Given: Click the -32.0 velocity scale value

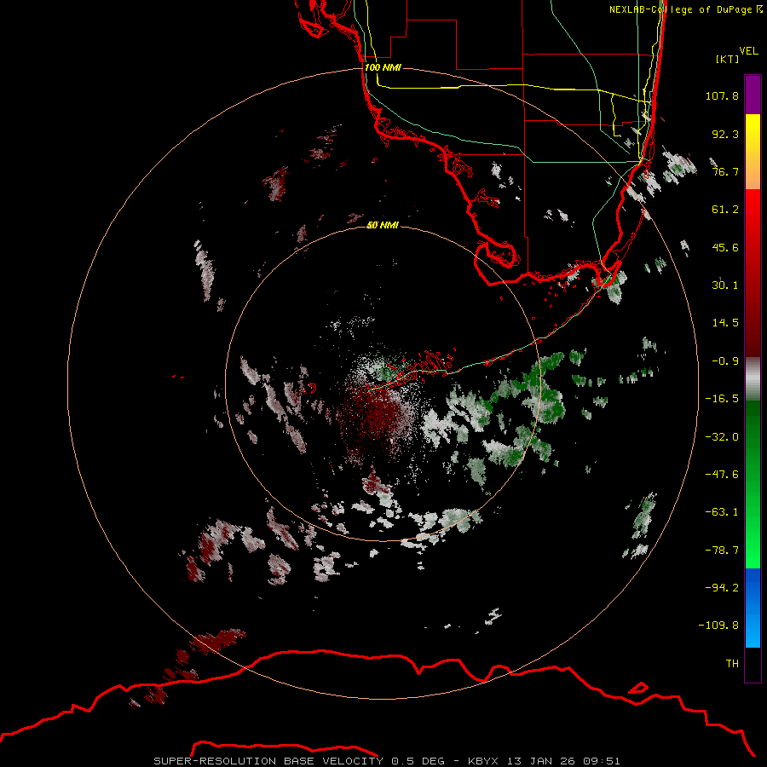Looking at the screenshot, I should pyautogui.click(x=722, y=437).
